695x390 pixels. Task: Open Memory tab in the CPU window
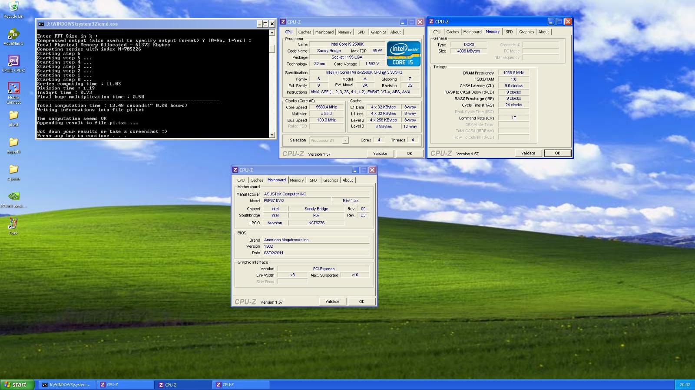(344, 32)
